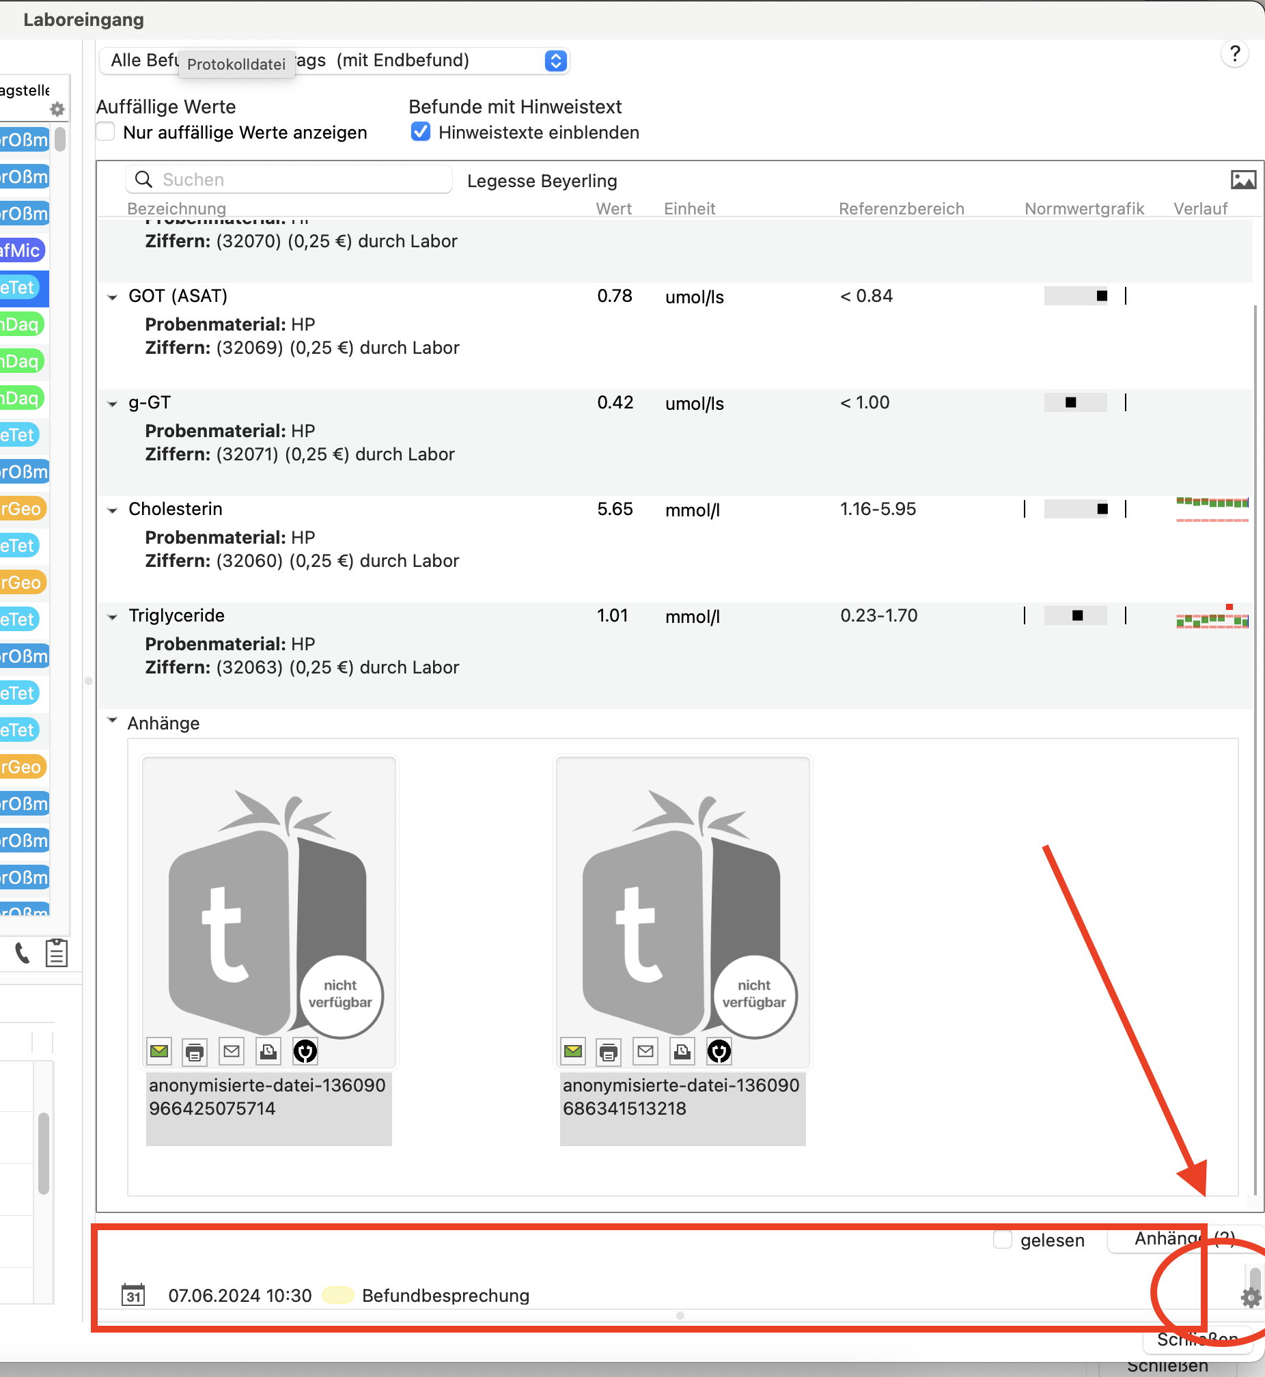
Task: Click black plug icon under attachment 686341513218
Action: coord(719,1051)
